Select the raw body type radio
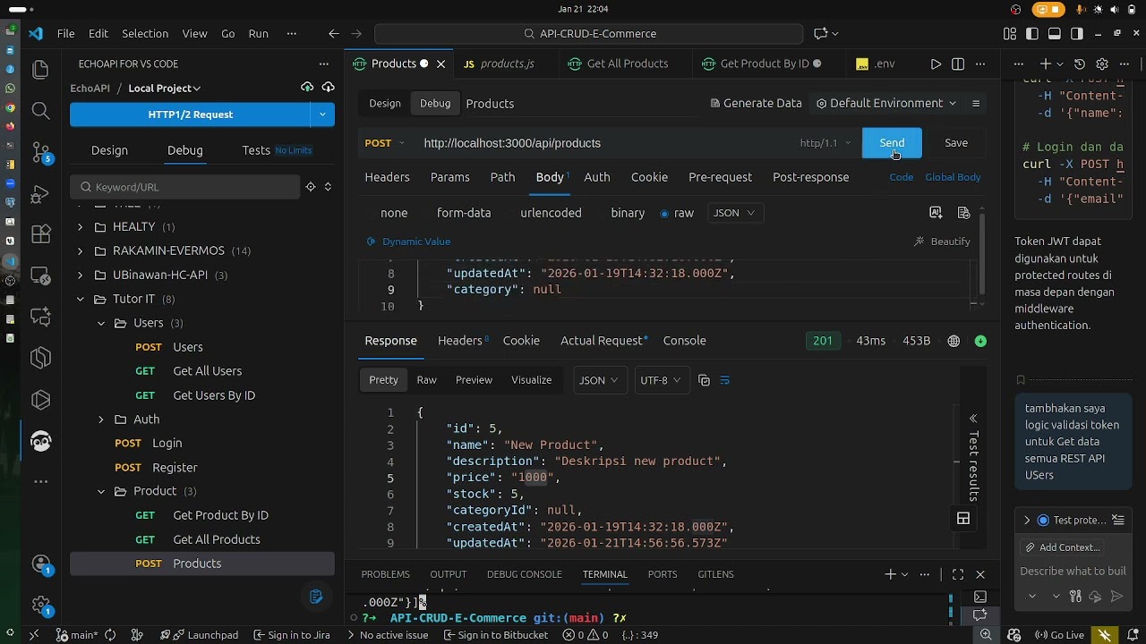 [x=677, y=213]
